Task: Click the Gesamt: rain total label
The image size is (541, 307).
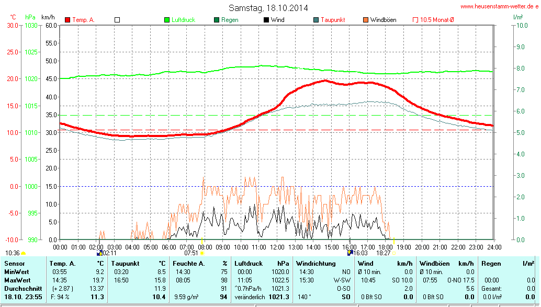Action: point(492,288)
